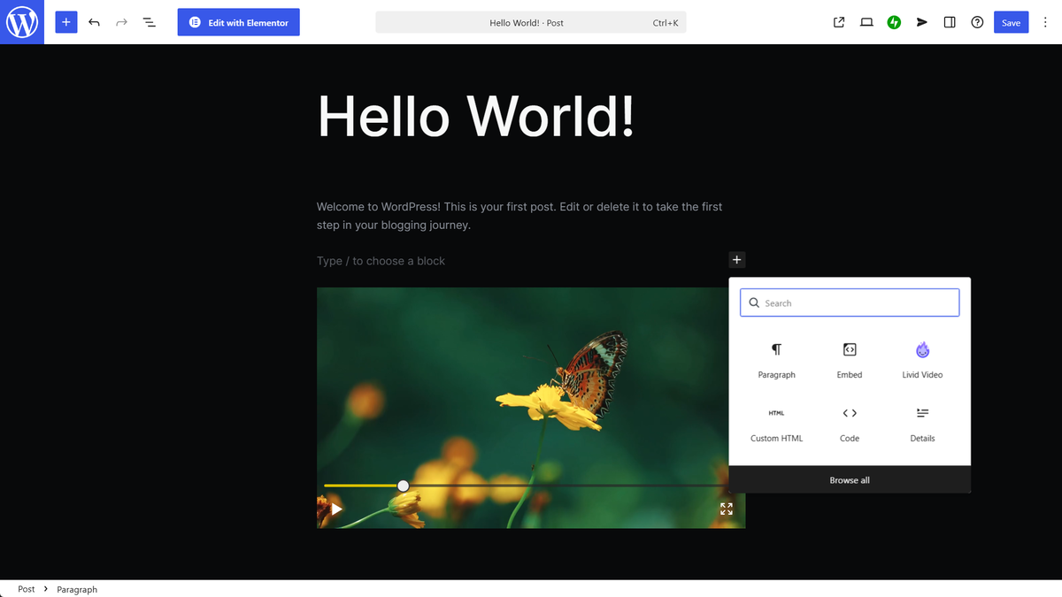Open the Hello World command palette bar
This screenshot has width=1062, height=597.
click(x=531, y=22)
